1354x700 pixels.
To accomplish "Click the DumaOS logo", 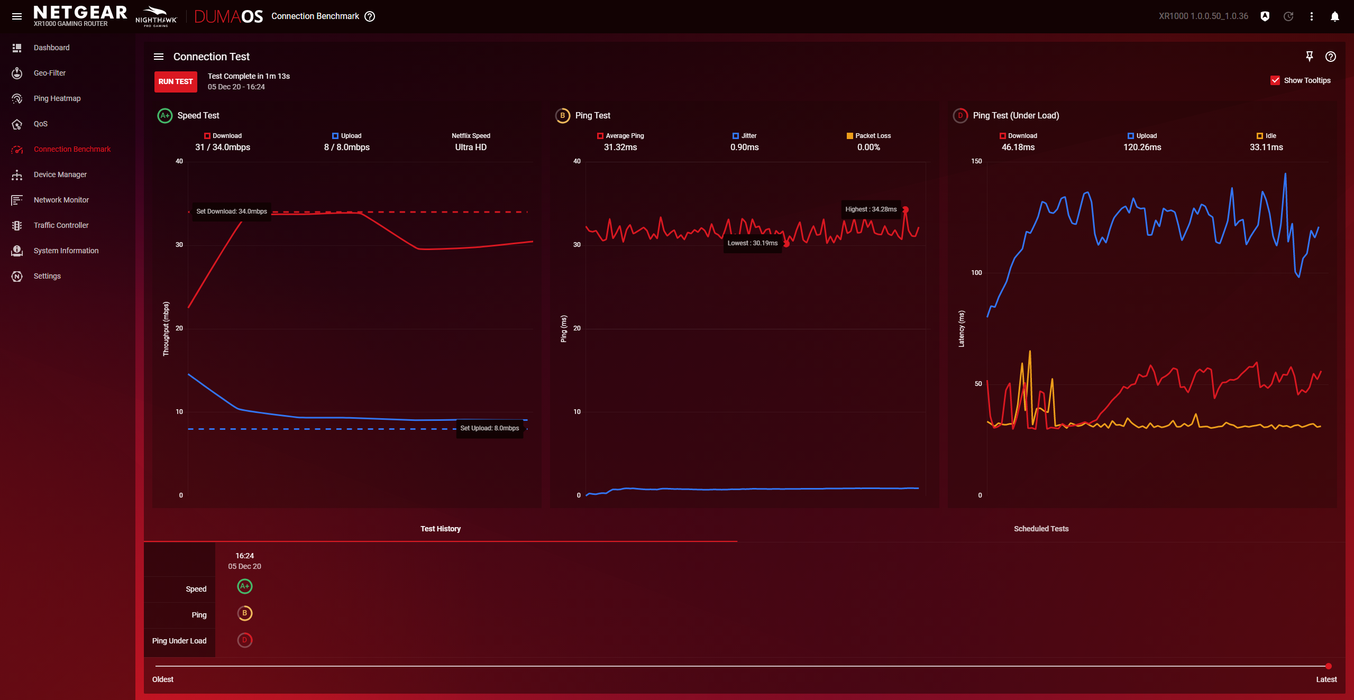I will (x=228, y=16).
